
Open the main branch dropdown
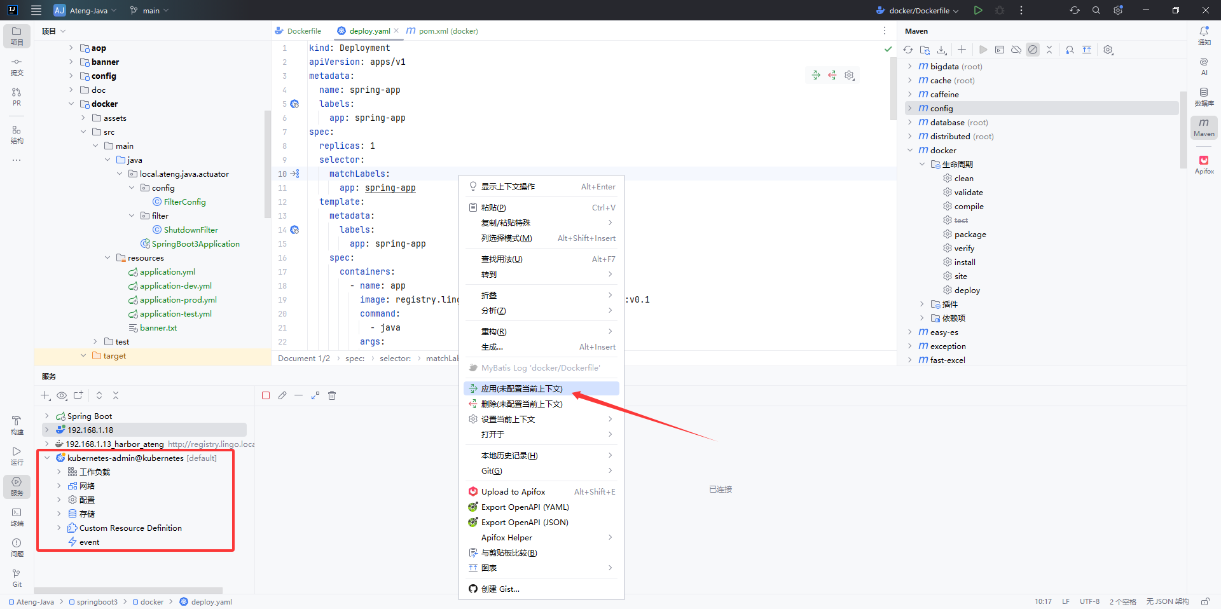click(150, 11)
